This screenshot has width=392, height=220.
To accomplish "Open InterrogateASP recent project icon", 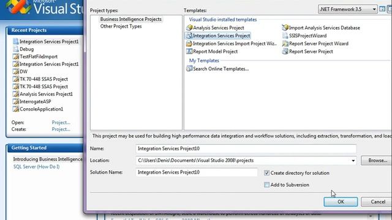I will (16, 101).
